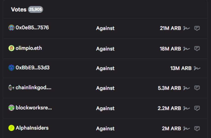Click the signature icon beside 2.2M ARB
211x138 pixels.
coord(187,108)
